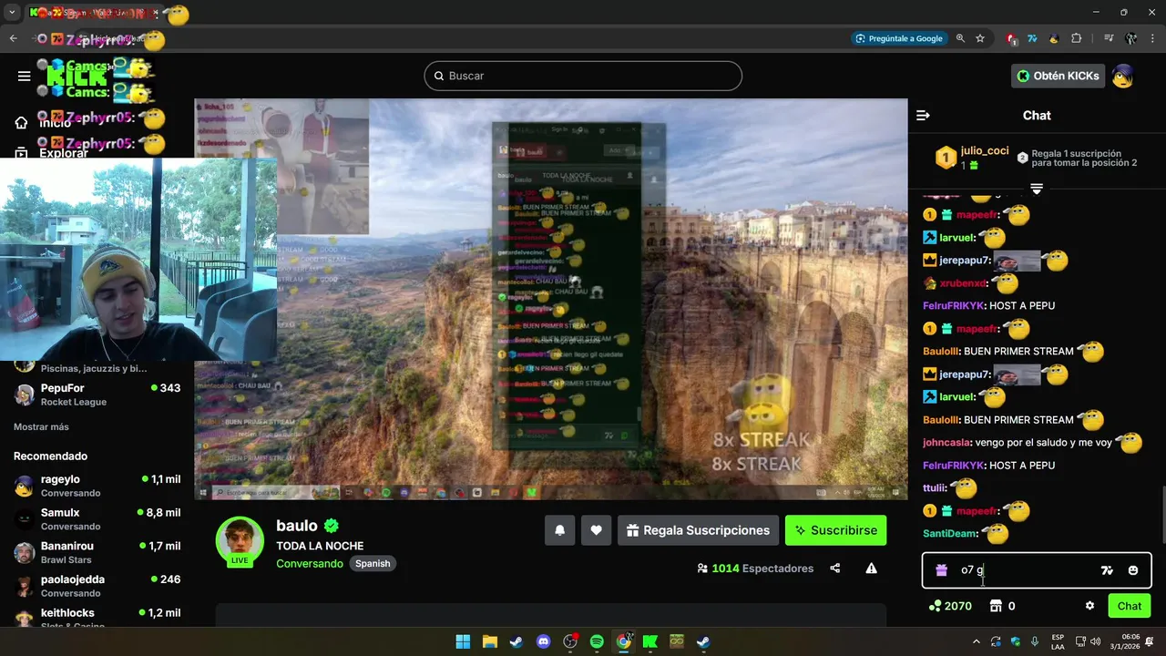Show hidden system tray icons chevron
This screenshot has height=656, width=1166.
(977, 641)
